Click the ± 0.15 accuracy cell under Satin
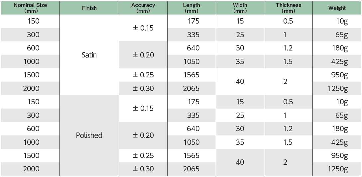Image resolution: width=362 pixels, height=177 pixels. 143,28
